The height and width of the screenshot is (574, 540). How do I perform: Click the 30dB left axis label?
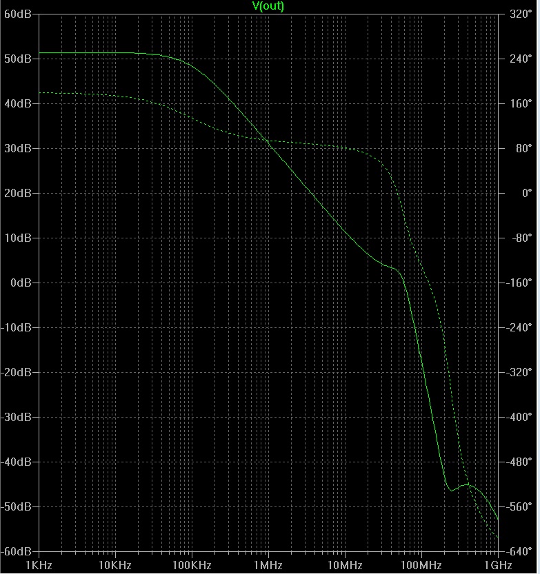pyautogui.click(x=17, y=149)
